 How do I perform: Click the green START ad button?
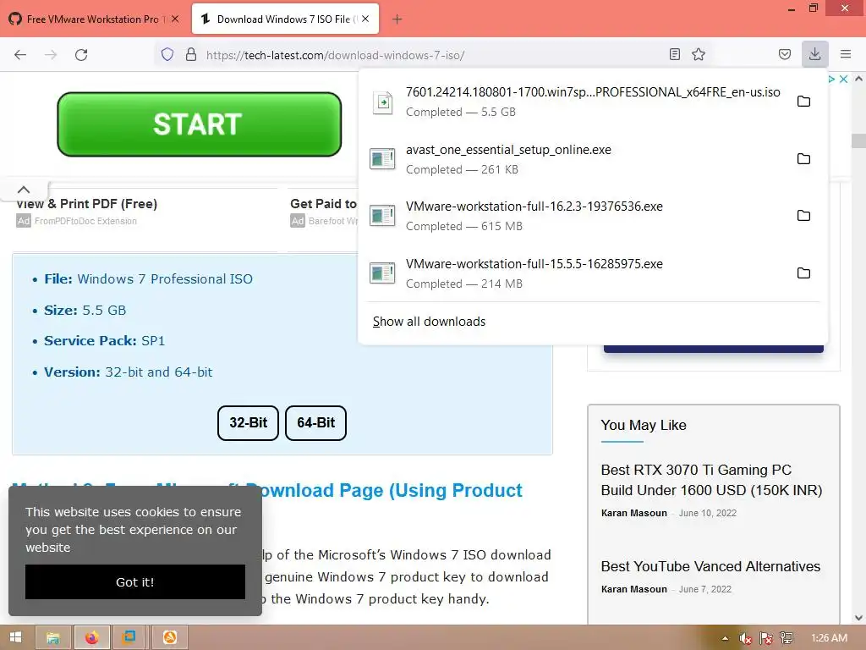199,124
